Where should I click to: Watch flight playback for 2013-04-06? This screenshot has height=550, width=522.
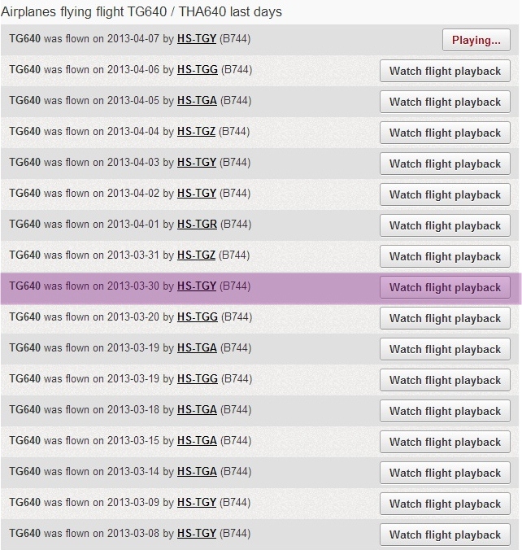pos(445,71)
